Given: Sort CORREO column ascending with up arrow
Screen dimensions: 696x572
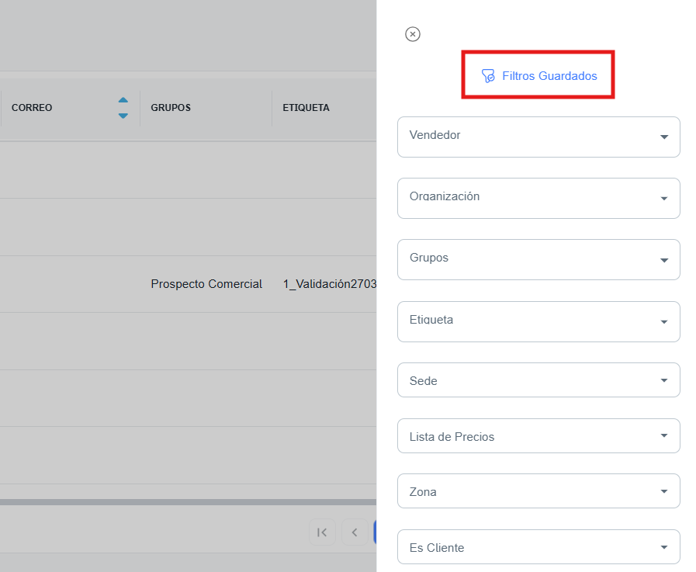Looking at the screenshot, I should point(123,100).
